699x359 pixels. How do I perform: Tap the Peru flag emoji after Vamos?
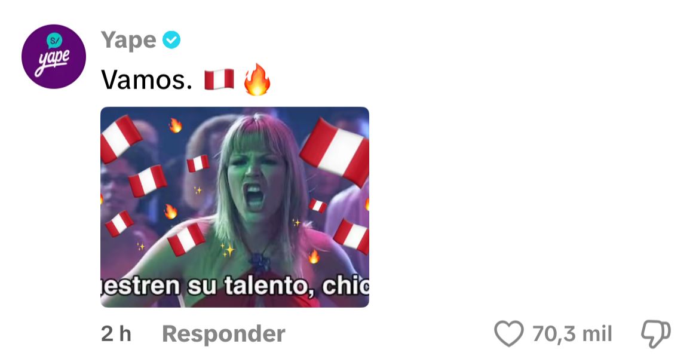click(x=219, y=80)
